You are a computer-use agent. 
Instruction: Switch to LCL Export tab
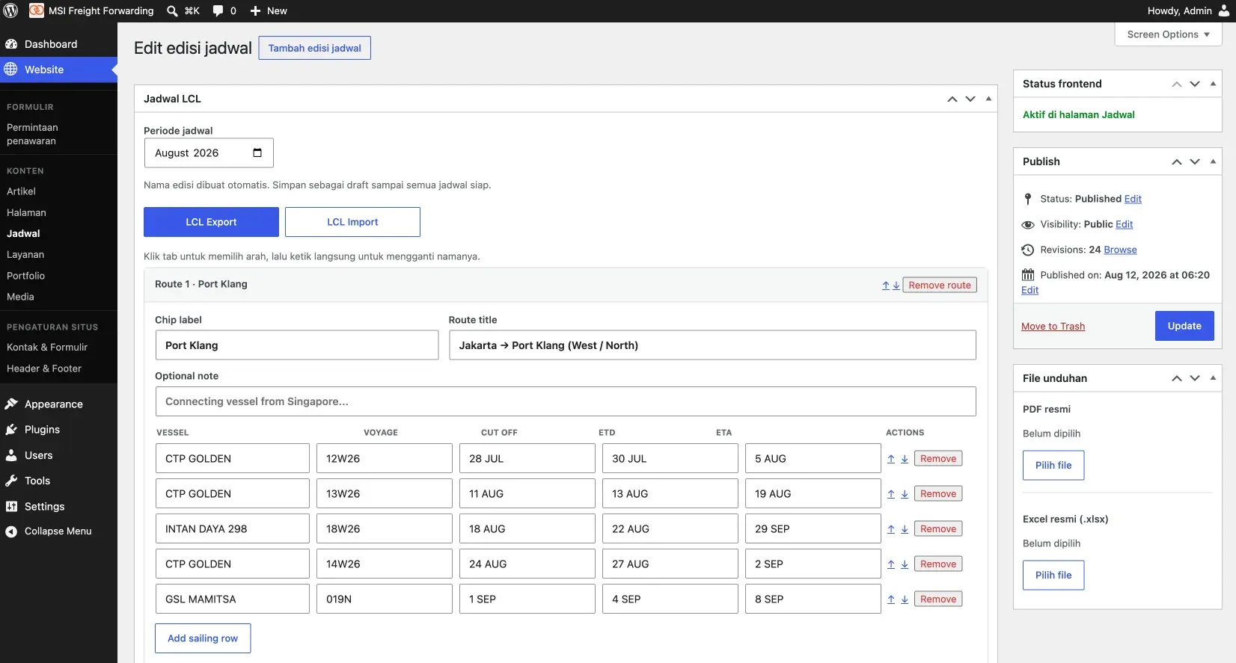coord(211,222)
